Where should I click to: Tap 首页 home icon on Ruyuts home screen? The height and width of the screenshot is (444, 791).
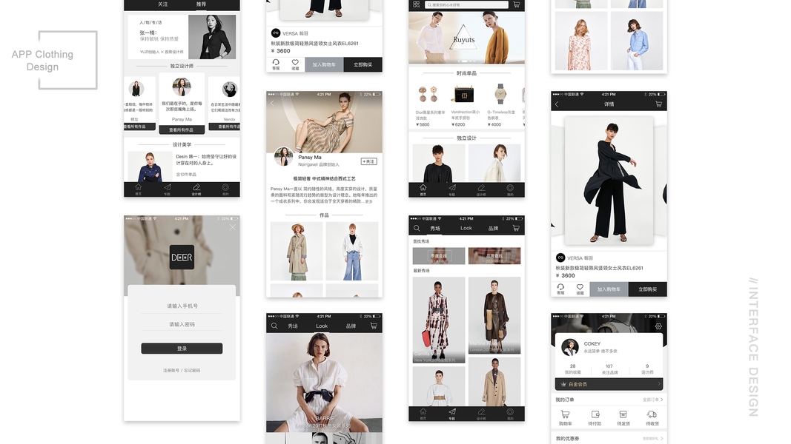pos(423,189)
